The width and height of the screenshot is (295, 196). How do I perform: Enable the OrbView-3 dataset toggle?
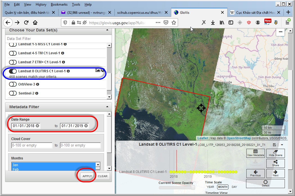(x=13, y=84)
